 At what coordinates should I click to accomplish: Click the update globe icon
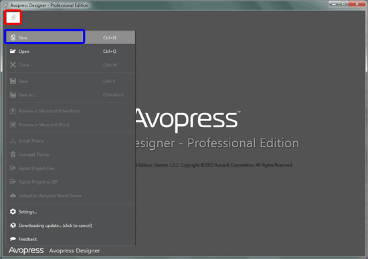point(13,226)
